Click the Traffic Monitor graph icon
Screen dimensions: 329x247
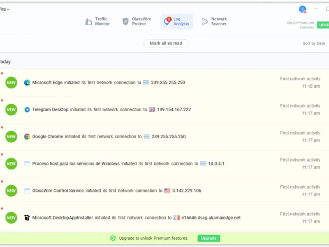click(x=88, y=21)
